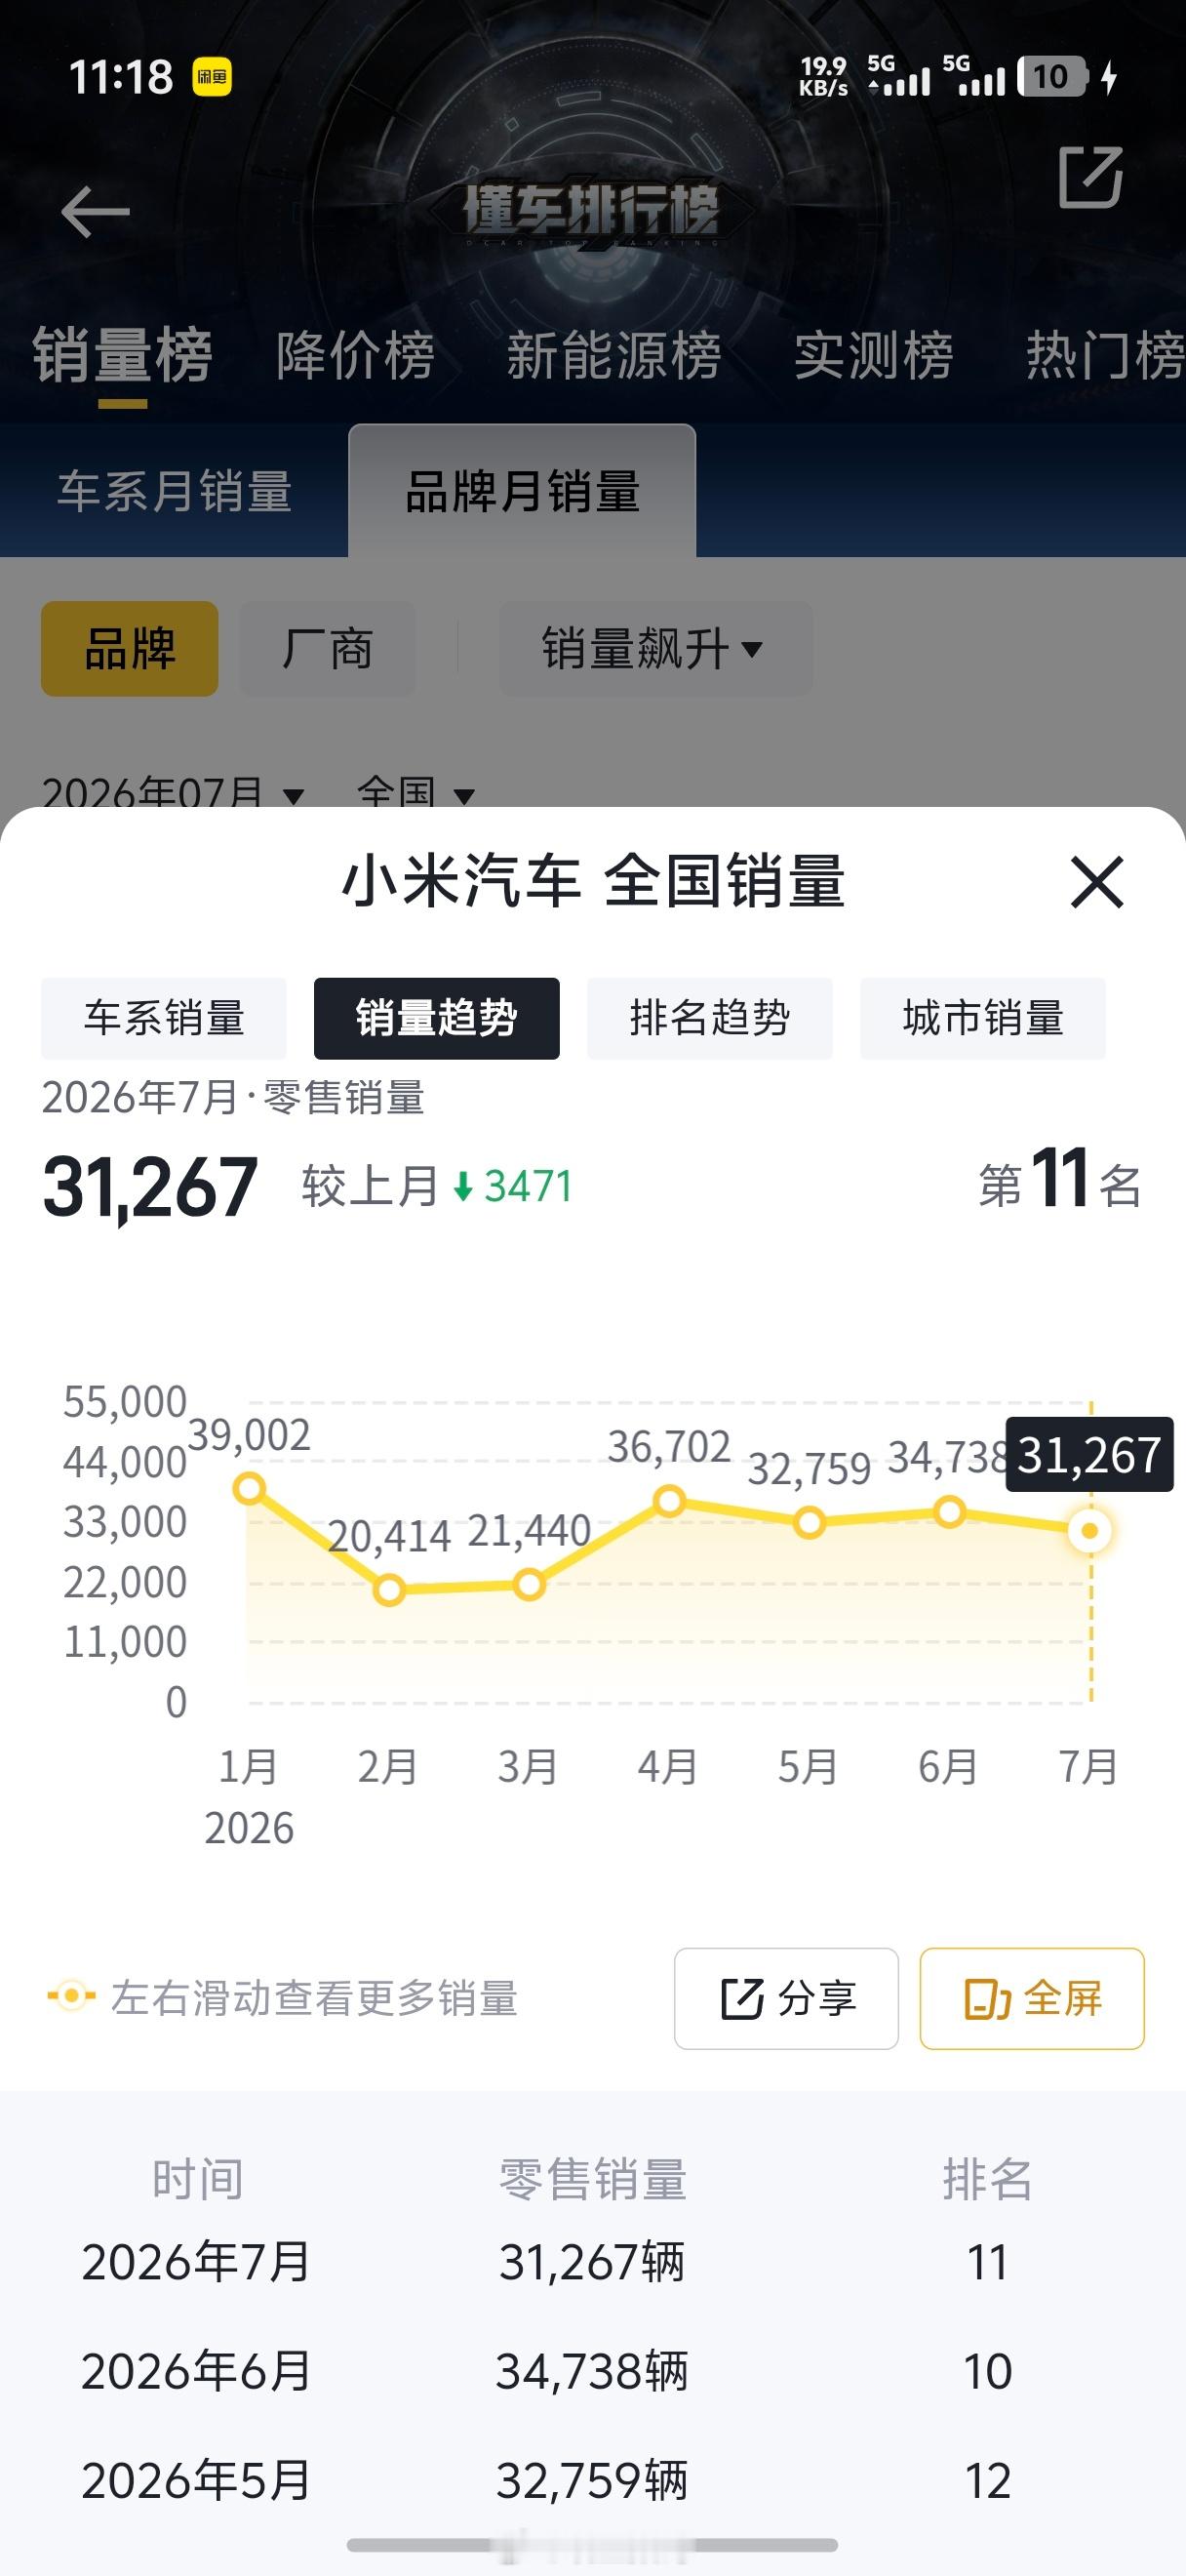
Task: Tap the battery indicator in status bar
Action: point(1051,77)
